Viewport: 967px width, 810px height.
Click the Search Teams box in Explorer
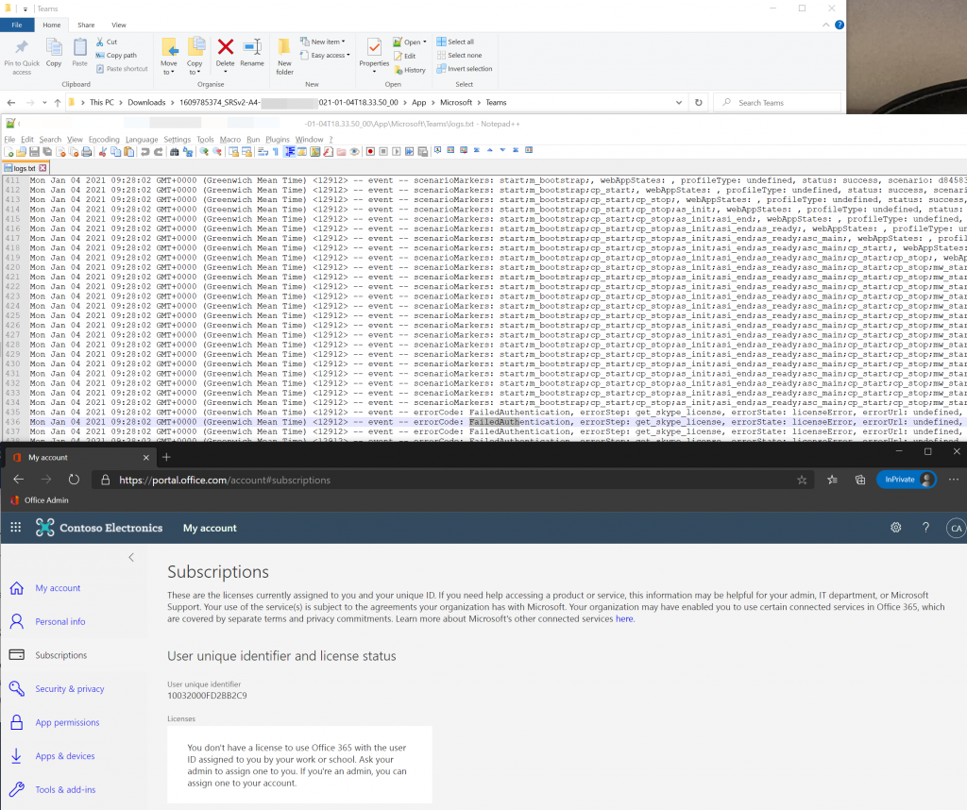click(777, 102)
